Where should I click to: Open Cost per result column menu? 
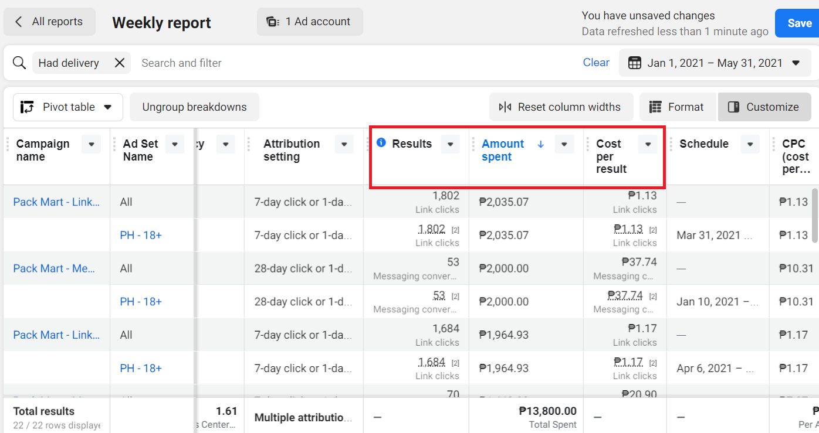pyautogui.click(x=648, y=144)
